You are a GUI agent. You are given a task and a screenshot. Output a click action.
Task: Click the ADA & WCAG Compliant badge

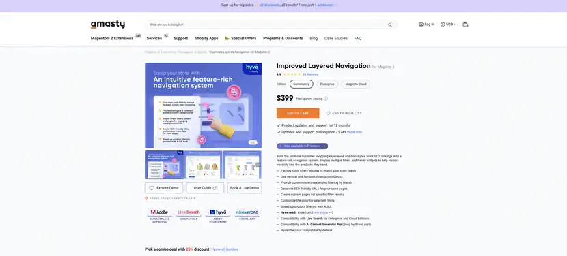pos(247,214)
